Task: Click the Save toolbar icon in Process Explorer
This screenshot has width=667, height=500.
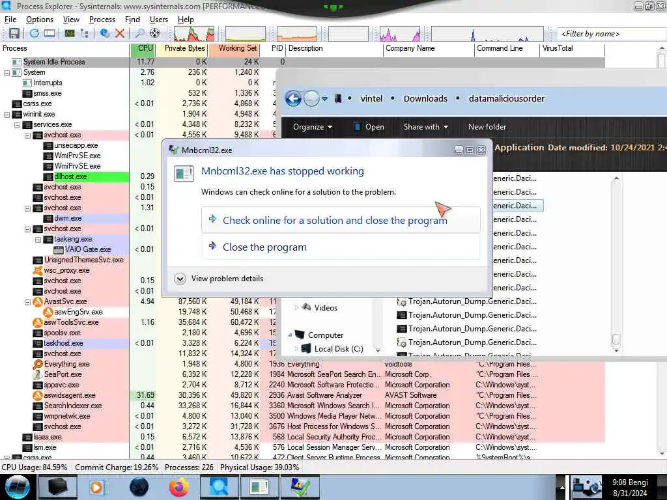Action: [14, 33]
